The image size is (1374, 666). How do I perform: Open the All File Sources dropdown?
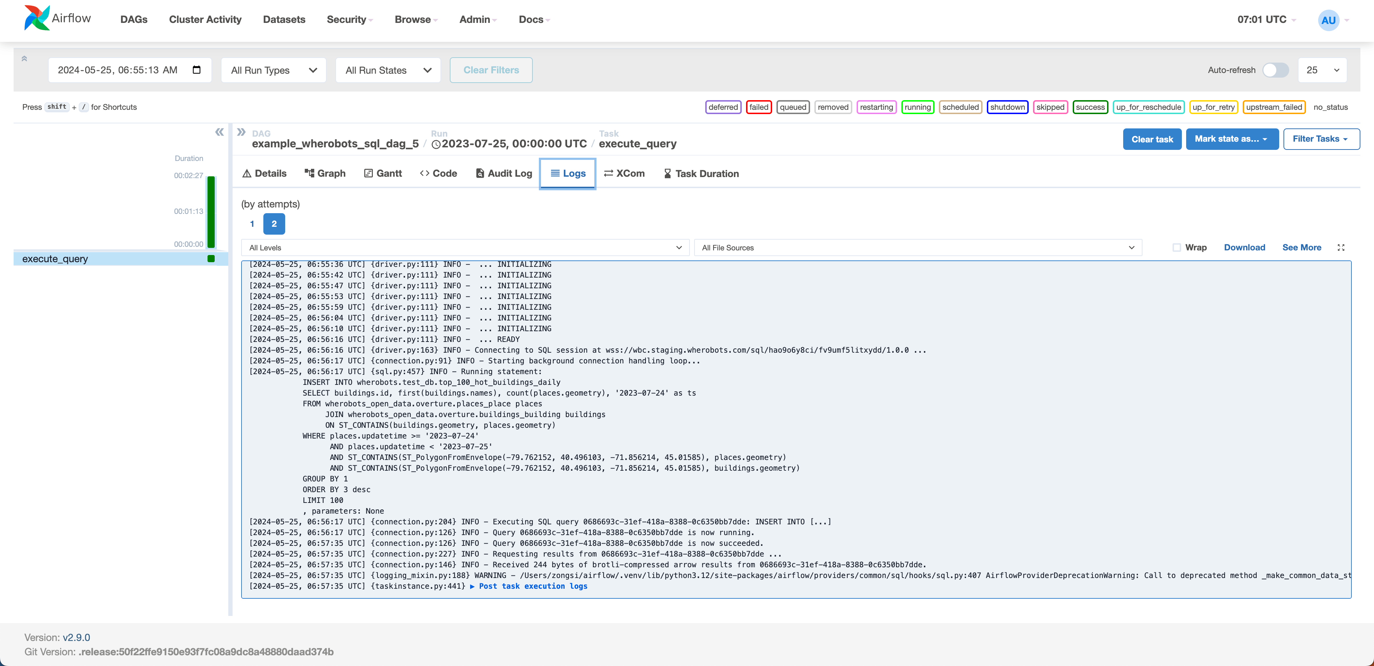click(918, 248)
